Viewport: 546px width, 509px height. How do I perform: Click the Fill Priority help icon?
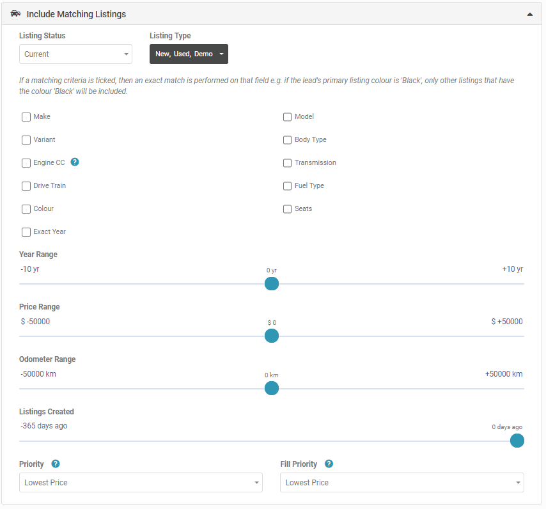point(329,464)
